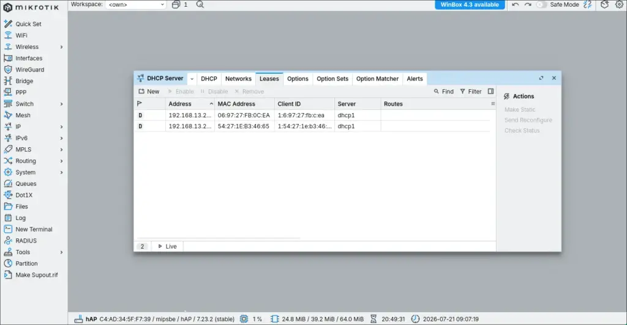The width and height of the screenshot is (627, 325).
Task: Click the search magnifier in top bar
Action: tap(200, 5)
